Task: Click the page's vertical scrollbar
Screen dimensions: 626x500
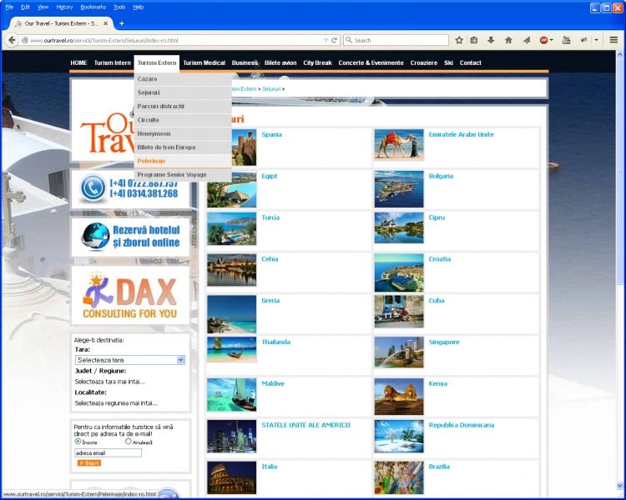Action: [619, 250]
